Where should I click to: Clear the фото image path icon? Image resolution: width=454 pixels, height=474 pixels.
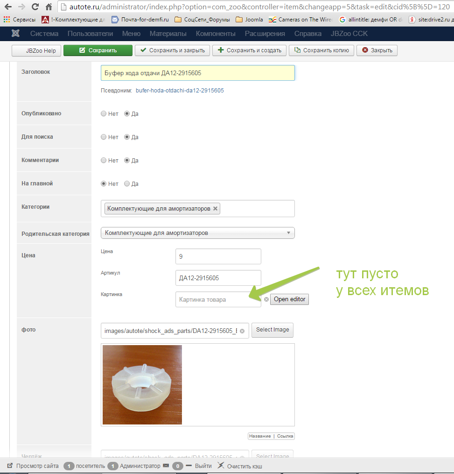(x=242, y=331)
